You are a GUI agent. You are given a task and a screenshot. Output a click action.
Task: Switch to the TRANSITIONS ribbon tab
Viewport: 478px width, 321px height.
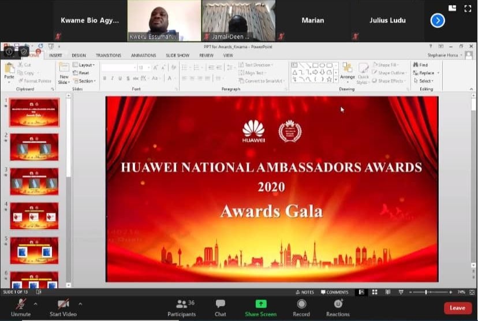pos(108,55)
